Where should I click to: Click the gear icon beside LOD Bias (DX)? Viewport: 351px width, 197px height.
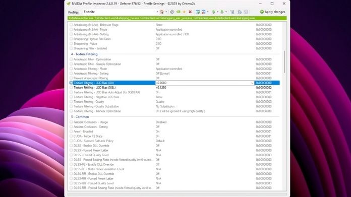pos(71,83)
